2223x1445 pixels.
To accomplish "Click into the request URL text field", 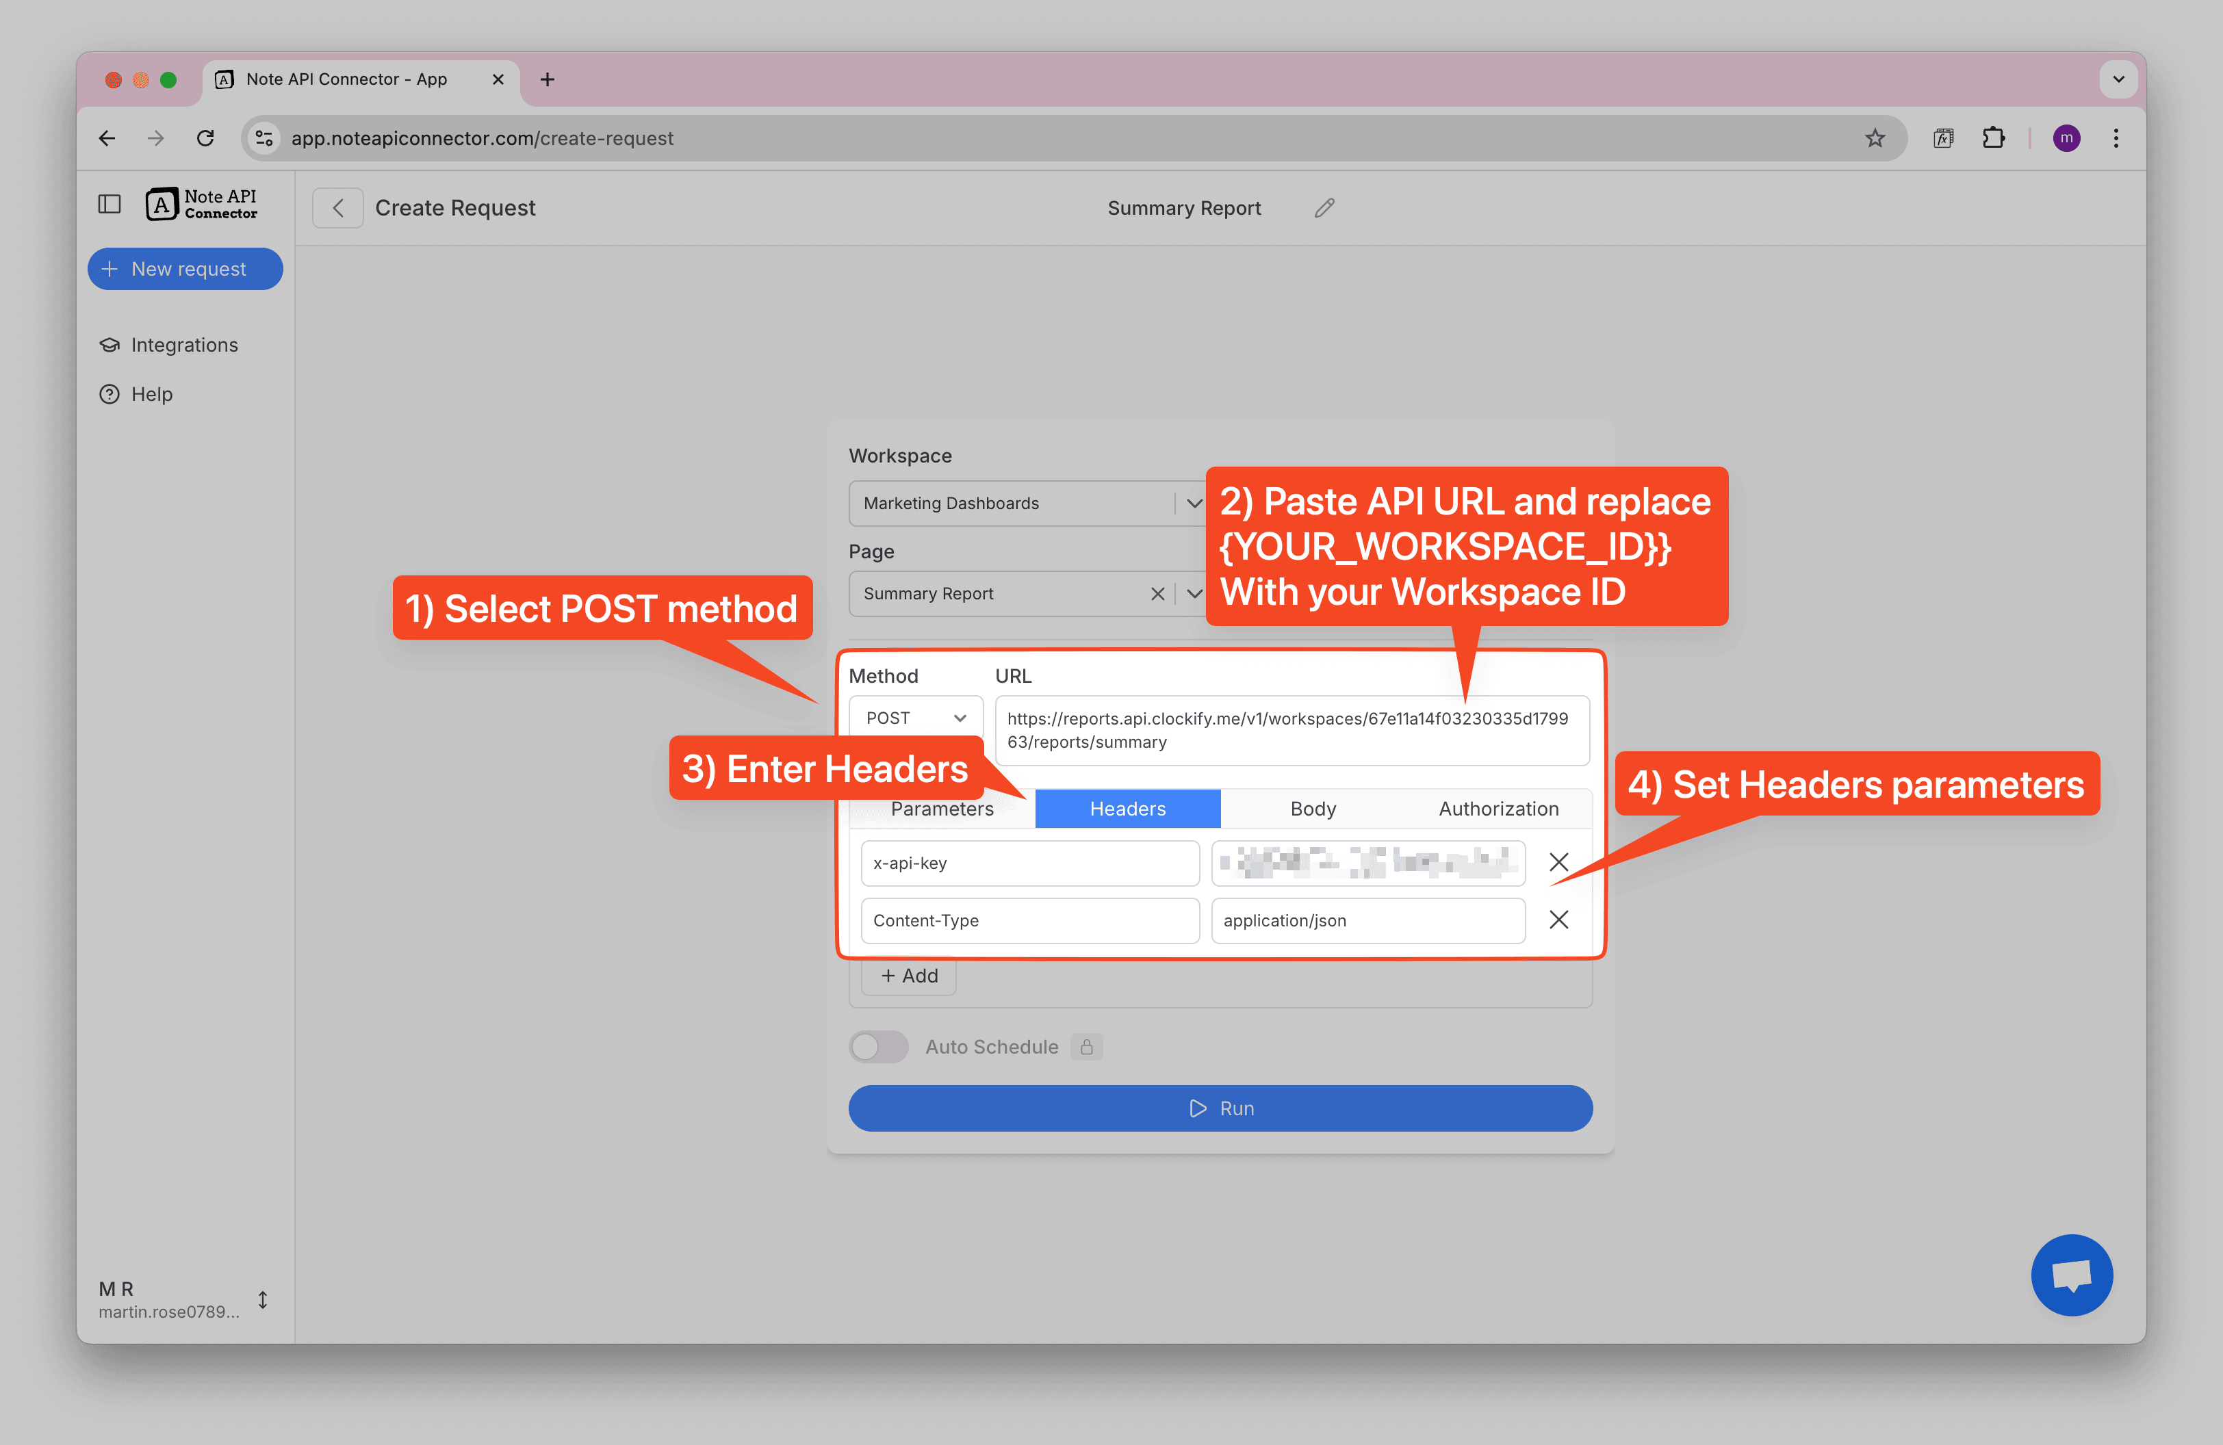I will click(1291, 730).
